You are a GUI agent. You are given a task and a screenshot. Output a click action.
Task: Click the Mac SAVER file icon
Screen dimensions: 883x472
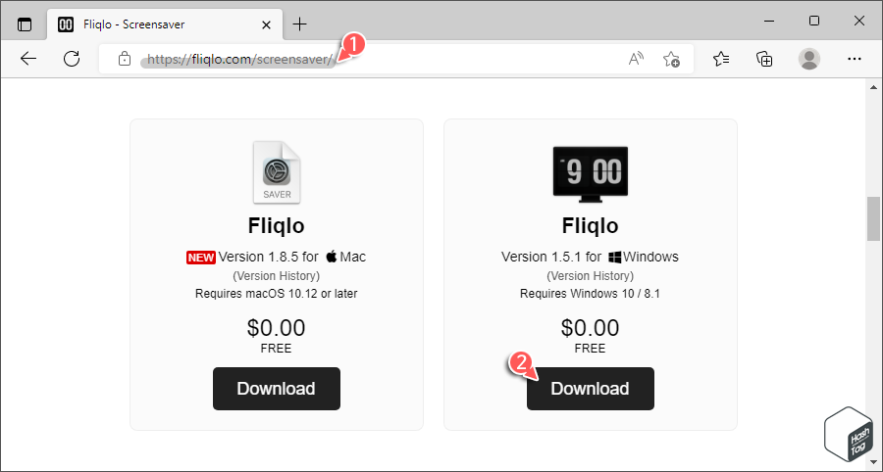[277, 172]
